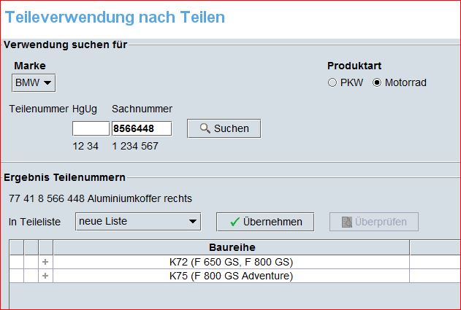Click into the HgUg number field
Screen dimensions: 461x310
[90, 128]
